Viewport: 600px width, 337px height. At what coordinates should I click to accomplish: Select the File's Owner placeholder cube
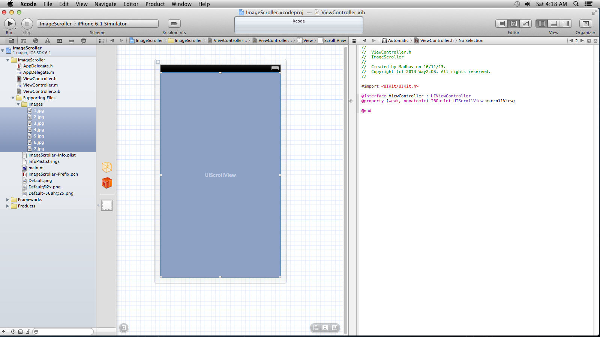(107, 167)
